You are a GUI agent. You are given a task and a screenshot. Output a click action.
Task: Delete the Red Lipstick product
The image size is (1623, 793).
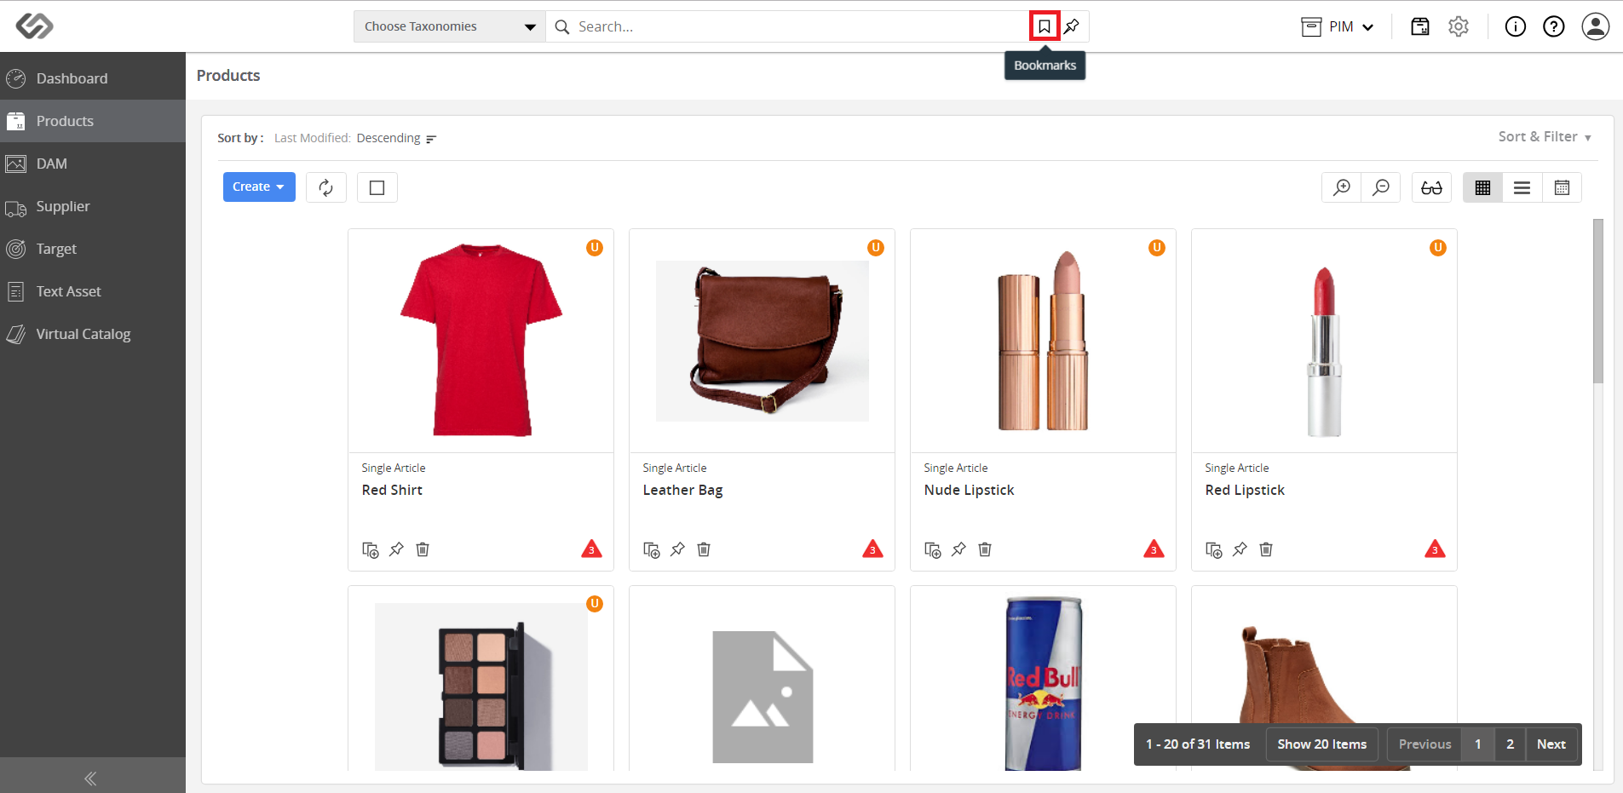(1266, 549)
